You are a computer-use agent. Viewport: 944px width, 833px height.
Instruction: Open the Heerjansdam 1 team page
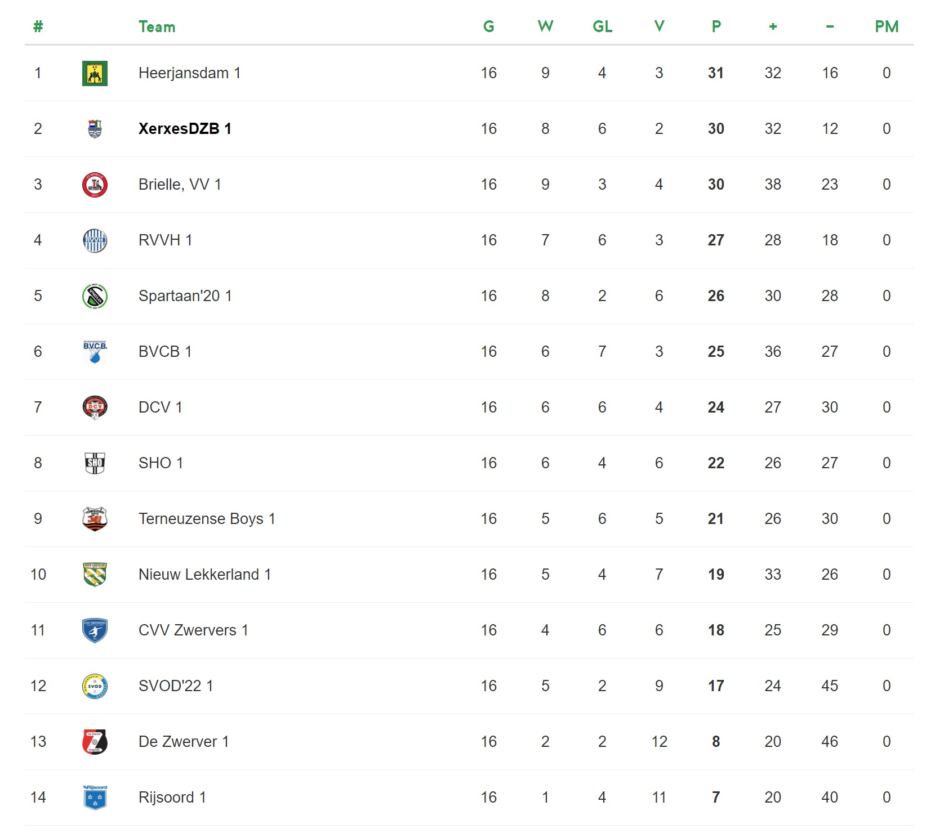pos(189,73)
